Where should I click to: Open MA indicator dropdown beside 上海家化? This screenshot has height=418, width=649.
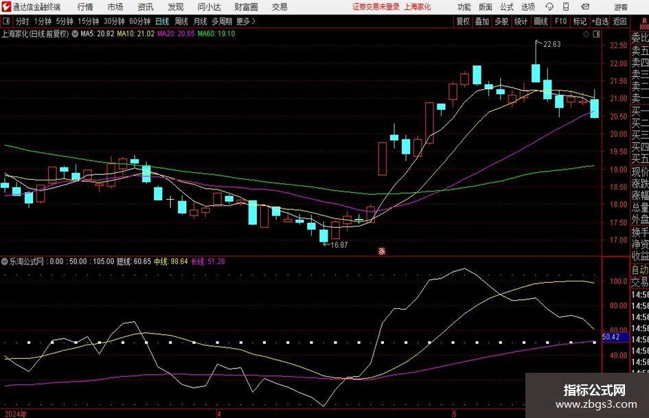[x=75, y=34]
